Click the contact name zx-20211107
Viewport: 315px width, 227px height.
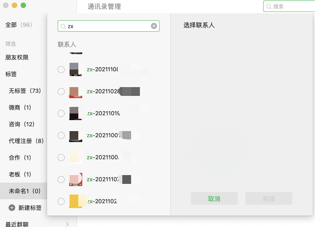tap(103, 179)
